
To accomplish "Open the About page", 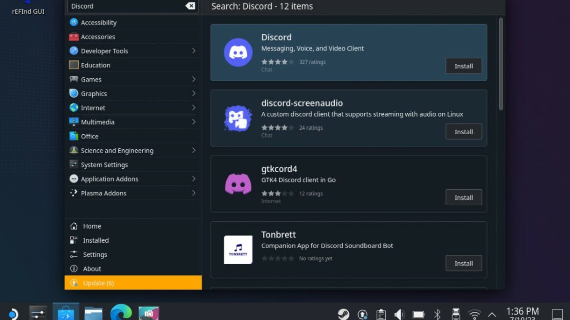I will 133,268.
